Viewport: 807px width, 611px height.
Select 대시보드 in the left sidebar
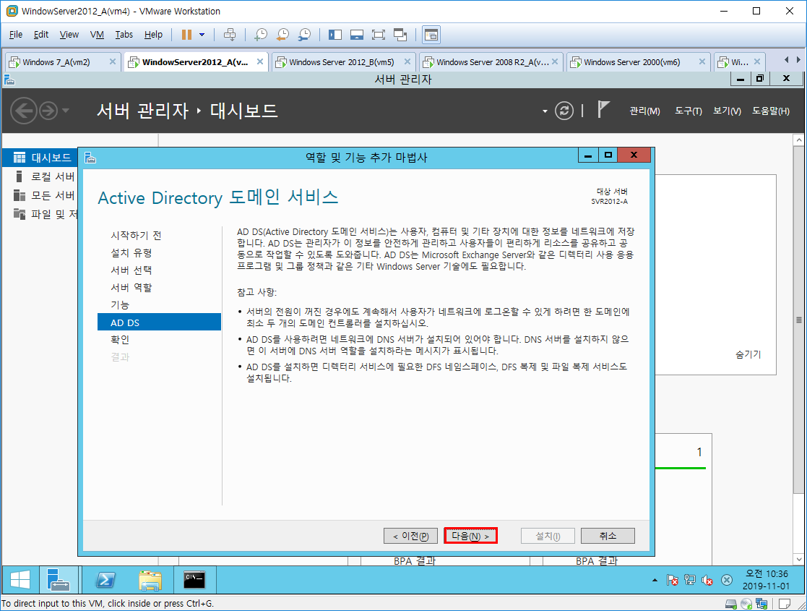pos(40,158)
